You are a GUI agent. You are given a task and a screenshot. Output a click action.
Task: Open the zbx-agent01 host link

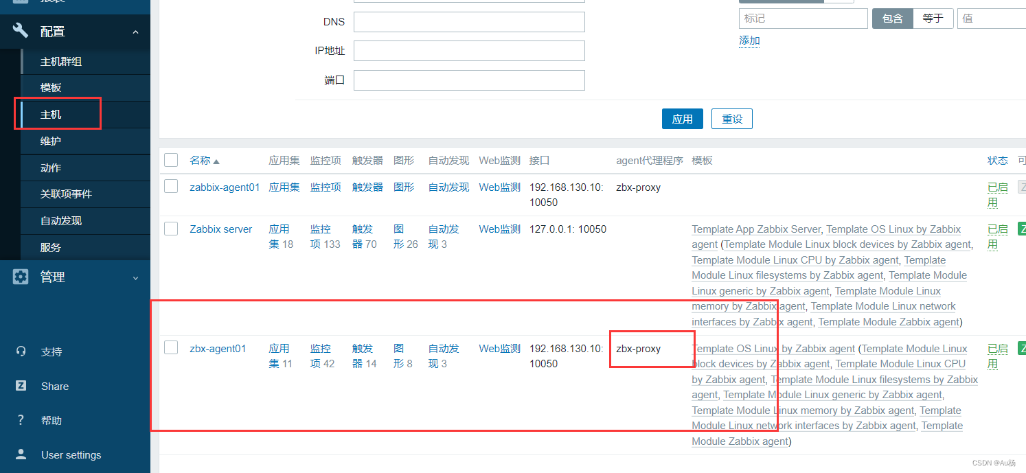tap(218, 348)
